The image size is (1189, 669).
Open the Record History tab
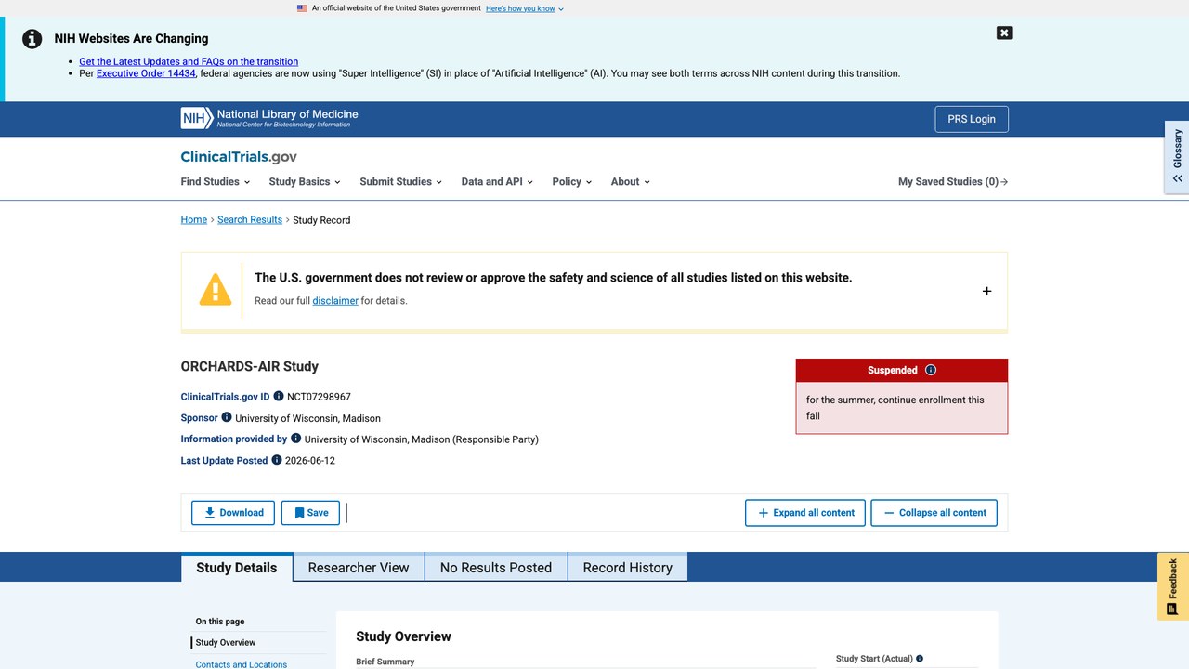point(628,568)
